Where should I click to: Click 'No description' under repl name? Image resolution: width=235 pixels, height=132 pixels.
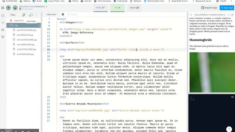(x=27, y=9)
